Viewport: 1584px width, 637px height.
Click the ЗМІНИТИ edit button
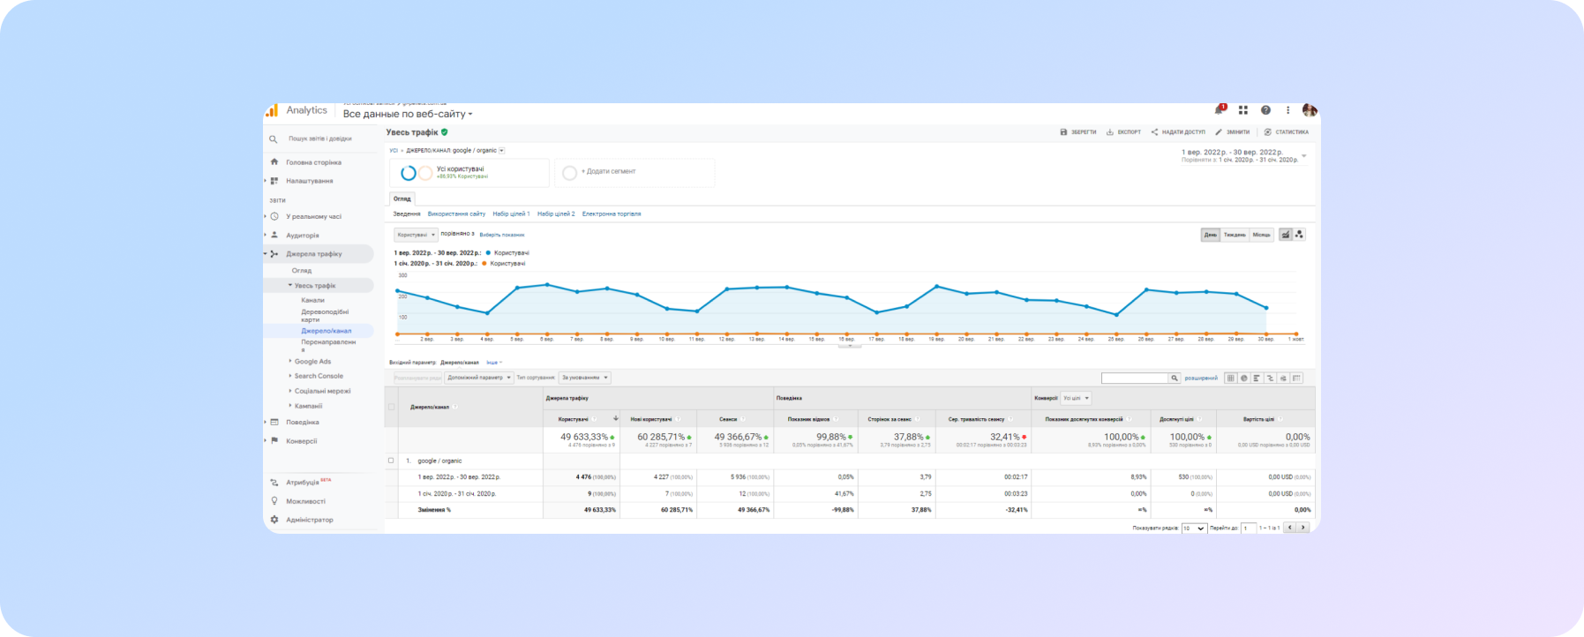click(1233, 132)
